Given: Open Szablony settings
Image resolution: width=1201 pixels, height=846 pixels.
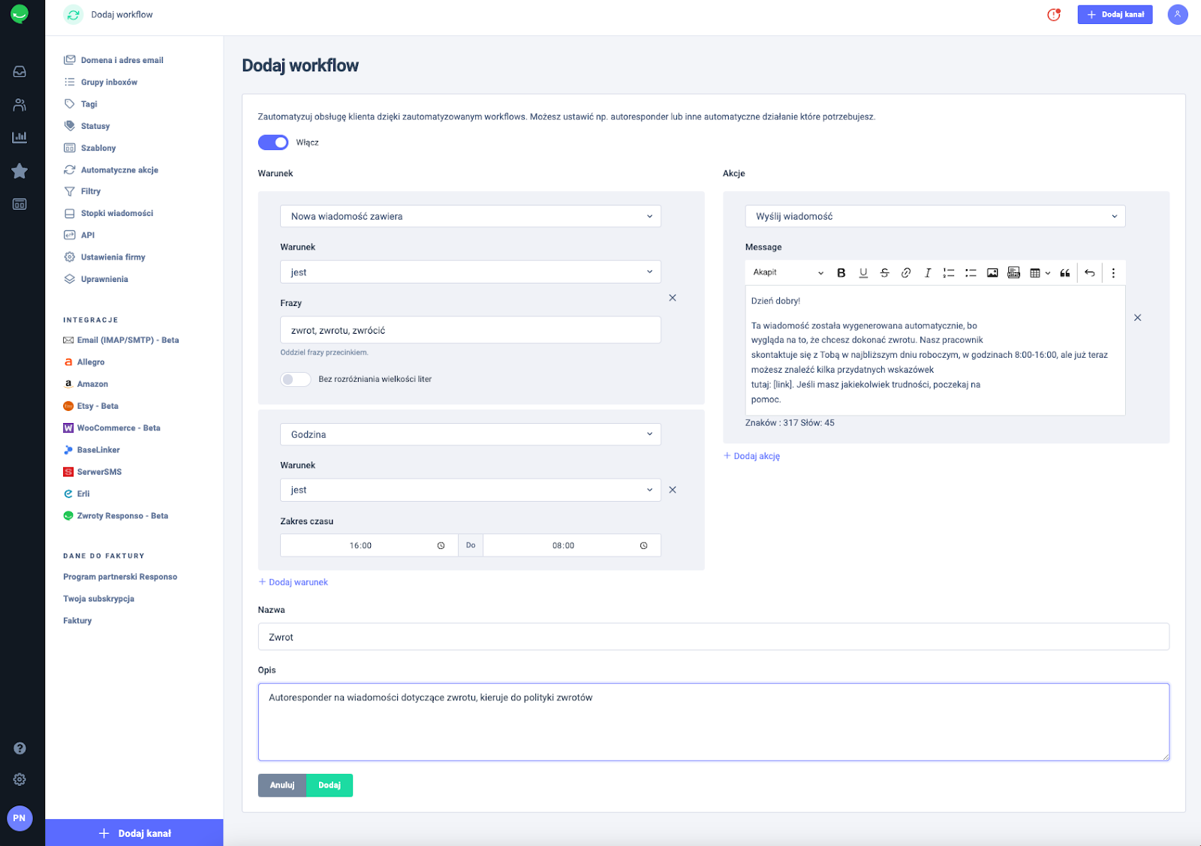Looking at the screenshot, I should pos(90,148).
